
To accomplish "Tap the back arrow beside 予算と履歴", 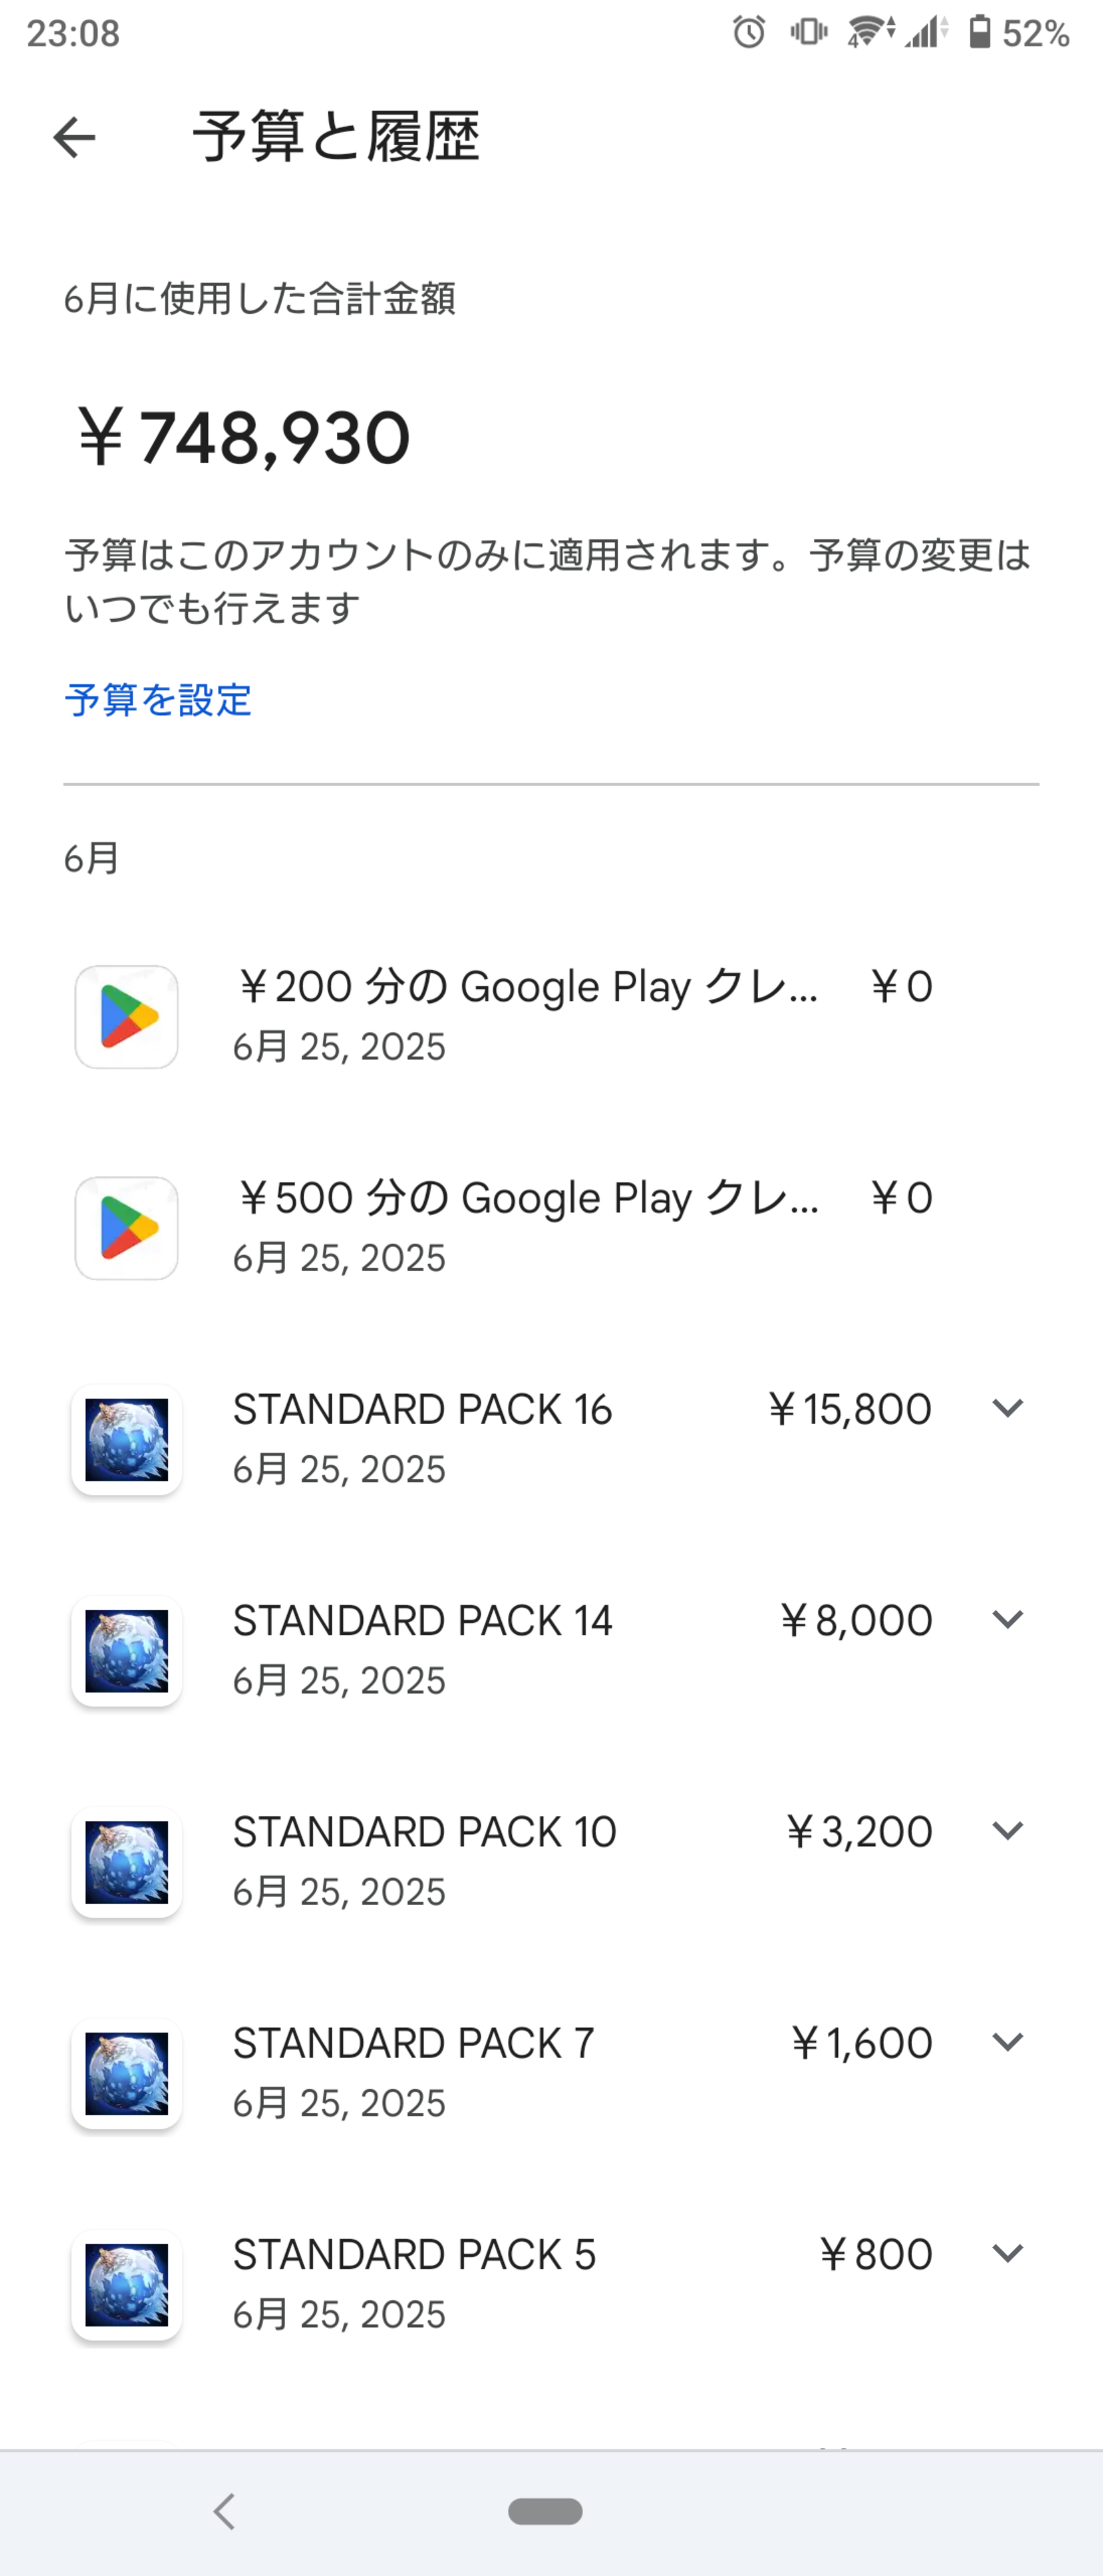I will (x=74, y=137).
